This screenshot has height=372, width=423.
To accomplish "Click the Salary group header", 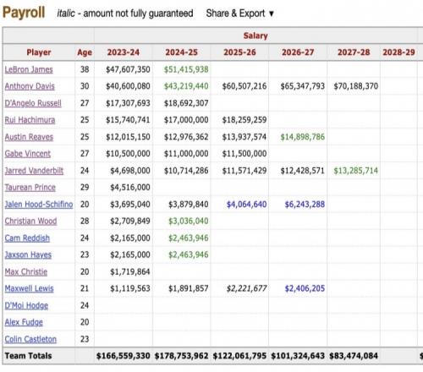I will [255, 36].
